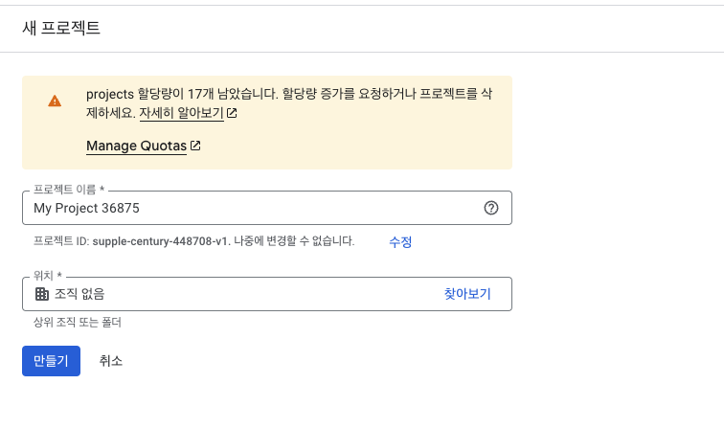Click 수정 to edit the project ID
Screen dimensions: 724x429
[x=400, y=242]
